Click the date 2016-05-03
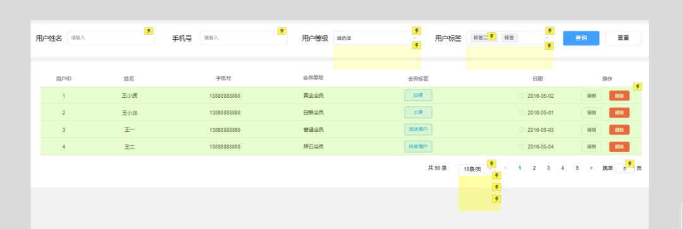 (541, 130)
